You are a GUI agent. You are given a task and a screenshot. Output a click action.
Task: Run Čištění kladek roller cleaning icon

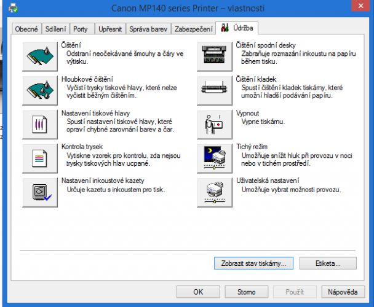215,90
